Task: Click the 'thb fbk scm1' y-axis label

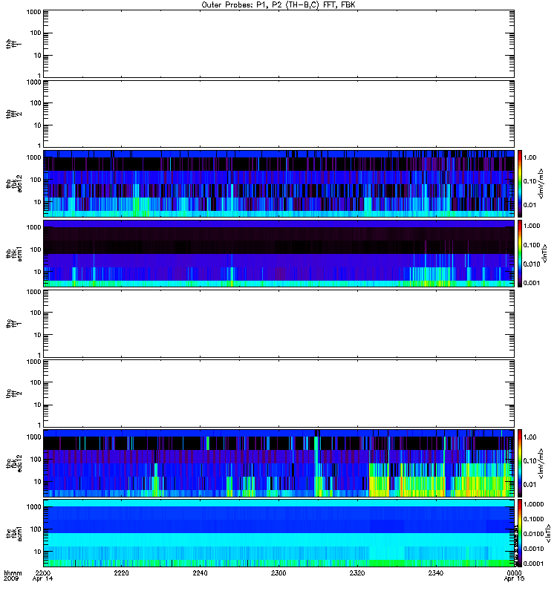Action: pyautogui.click(x=13, y=254)
